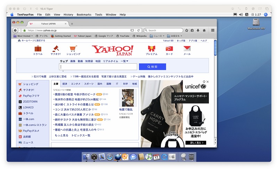The width and height of the screenshot is (278, 170).
Task: Open ショッピング cart icon at top
Action: (x=73, y=48)
